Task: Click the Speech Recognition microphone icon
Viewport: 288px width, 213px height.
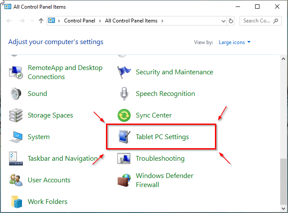Action: tap(124, 94)
